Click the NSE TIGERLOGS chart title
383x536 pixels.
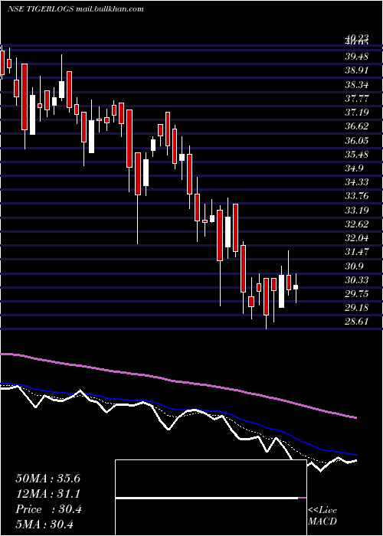[x=75, y=9]
